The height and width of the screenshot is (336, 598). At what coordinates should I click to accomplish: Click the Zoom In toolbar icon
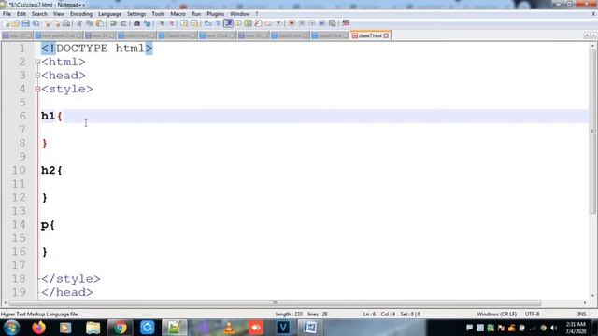click(162, 23)
